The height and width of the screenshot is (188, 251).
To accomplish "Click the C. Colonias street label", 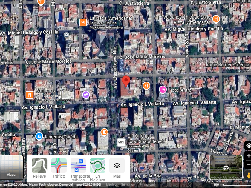I will [186, 45].
